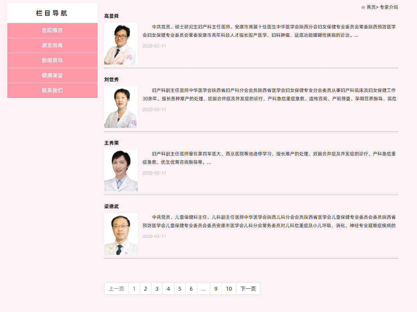Click 王秀荣's portrait photo
Viewport: 417px width, 312px height.
pos(121,170)
